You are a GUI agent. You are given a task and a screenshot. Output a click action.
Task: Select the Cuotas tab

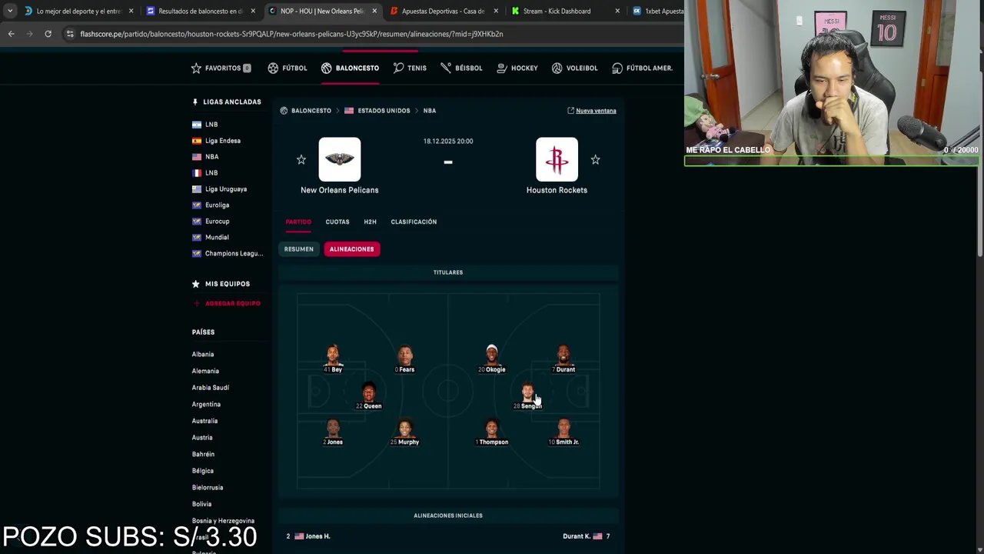337,222
